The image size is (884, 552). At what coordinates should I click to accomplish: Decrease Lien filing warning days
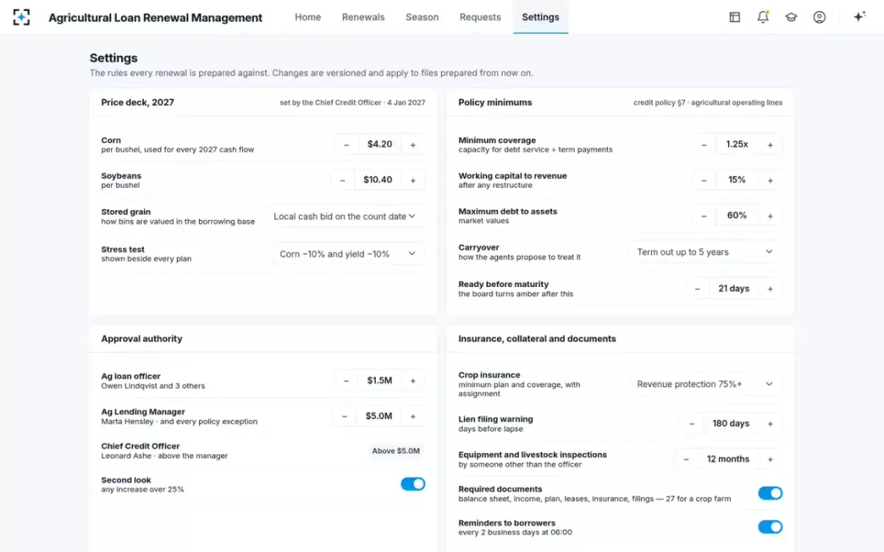pos(692,423)
